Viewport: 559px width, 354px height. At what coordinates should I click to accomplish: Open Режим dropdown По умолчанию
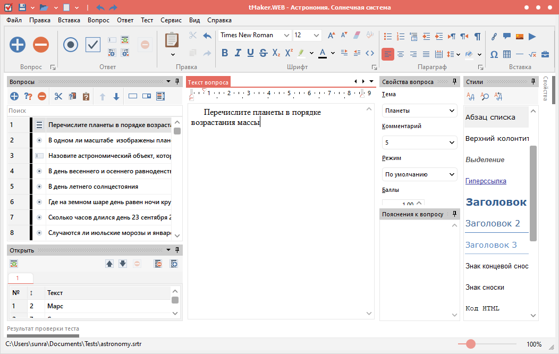(x=420, y=174)
